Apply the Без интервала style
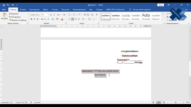The width and height of the screenshot is (191, 107). coord(116,17)
